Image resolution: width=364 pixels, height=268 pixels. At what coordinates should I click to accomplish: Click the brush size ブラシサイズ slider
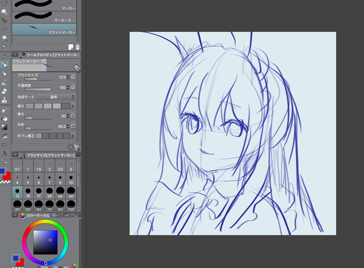38,79
